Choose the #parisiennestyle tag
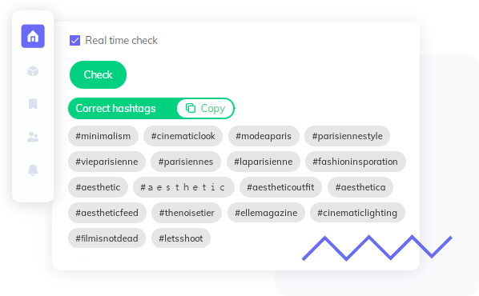The width and height of the screenshot is (479, 296). coord(347,136)
